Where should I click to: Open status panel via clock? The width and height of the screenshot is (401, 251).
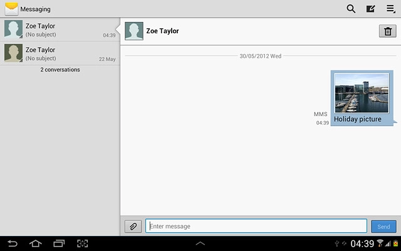point(362,243)
